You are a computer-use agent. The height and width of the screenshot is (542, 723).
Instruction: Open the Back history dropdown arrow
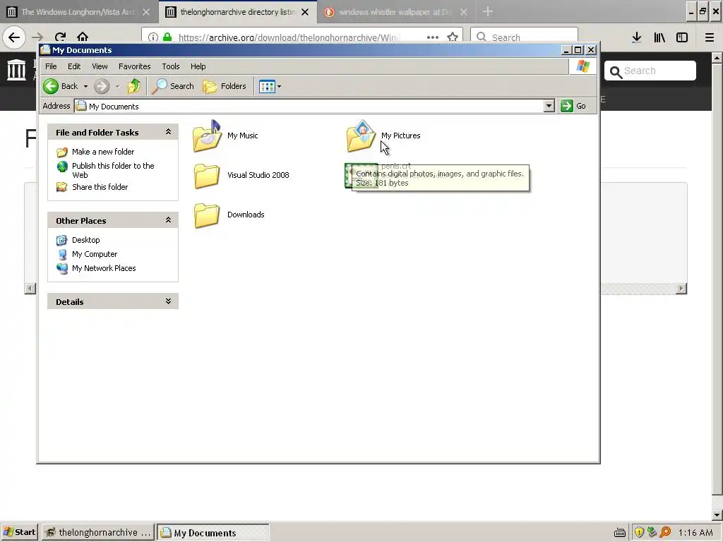point(85,86)
